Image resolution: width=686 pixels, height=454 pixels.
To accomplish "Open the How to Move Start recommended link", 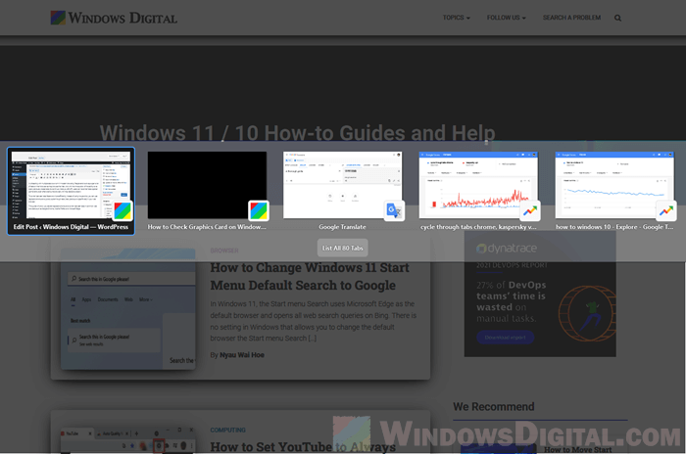I will click(577, 449).
